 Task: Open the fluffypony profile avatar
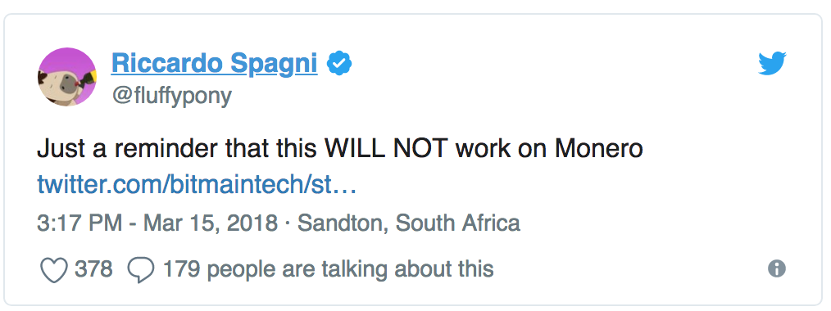(x=67, y=77)
